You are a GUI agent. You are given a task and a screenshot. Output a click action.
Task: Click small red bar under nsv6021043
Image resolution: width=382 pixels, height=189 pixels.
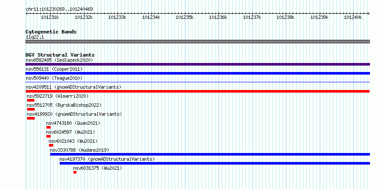coord(51,145)
